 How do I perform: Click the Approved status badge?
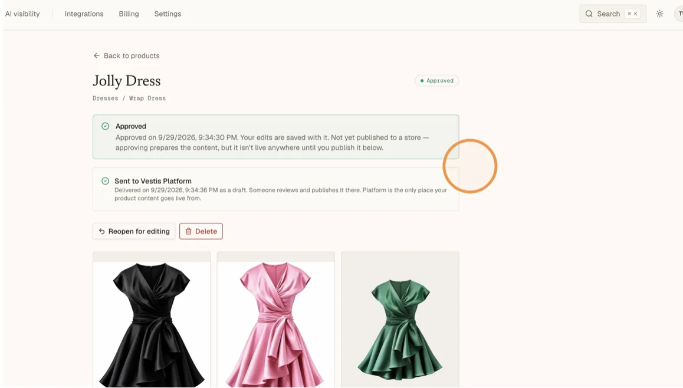point(437,81)
